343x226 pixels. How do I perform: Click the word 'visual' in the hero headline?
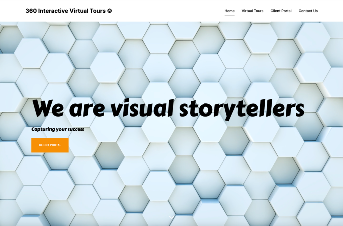coord(142,108)
